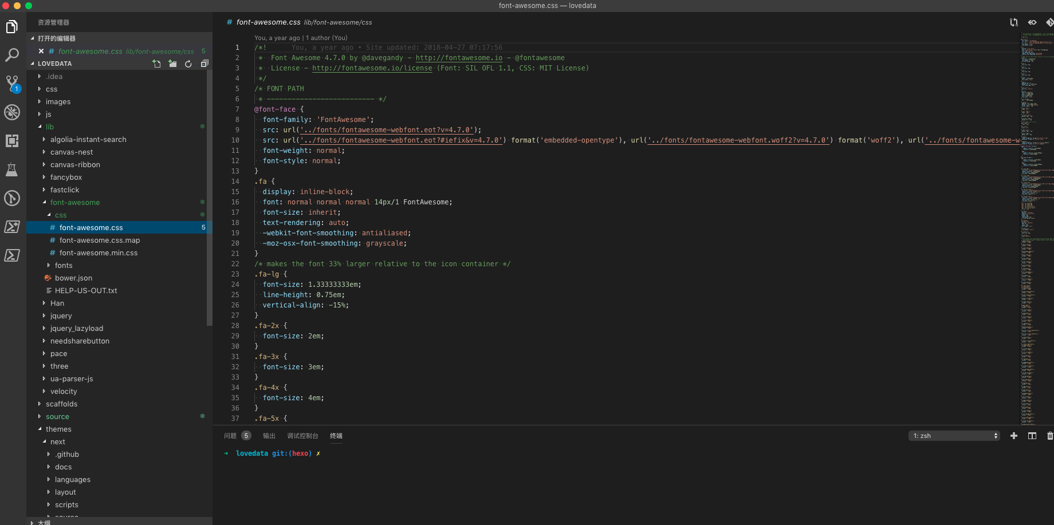Viewport: 1054px width, 525px height.
Task: Collapse the next folder under themes
Action: tap(119, 441)
